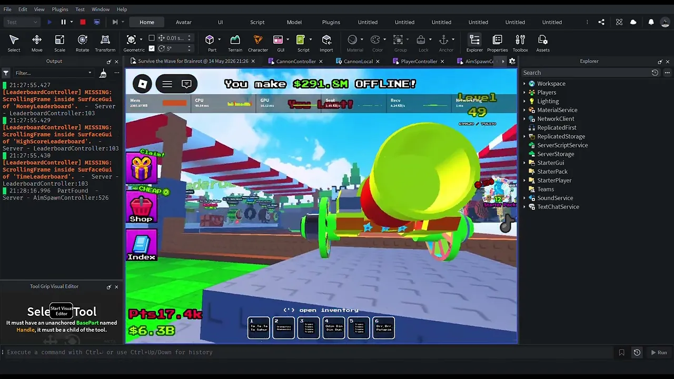
Task: Open the Geometric dropdown arrow
Action: 142,39
